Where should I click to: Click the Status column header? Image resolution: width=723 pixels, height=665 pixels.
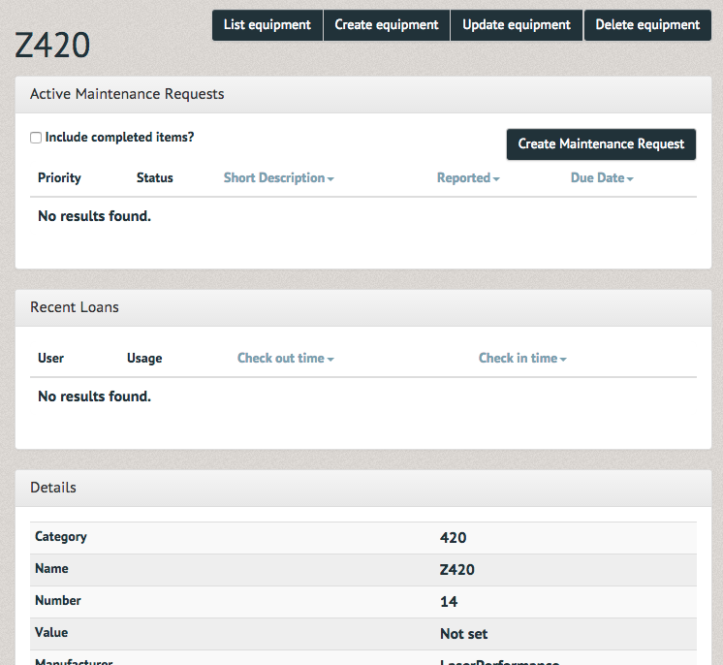point(155,178)
